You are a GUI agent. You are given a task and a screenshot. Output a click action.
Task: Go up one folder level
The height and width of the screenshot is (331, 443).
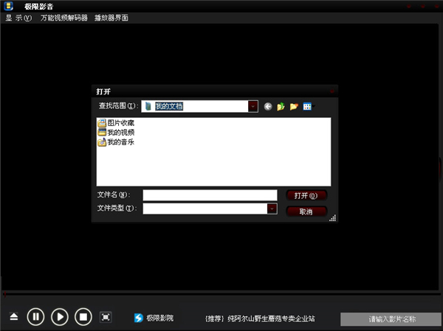(281, 107)
